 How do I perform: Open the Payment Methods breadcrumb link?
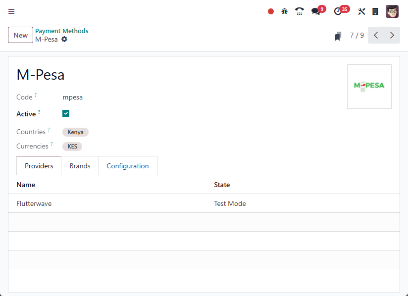coord(62,31)
